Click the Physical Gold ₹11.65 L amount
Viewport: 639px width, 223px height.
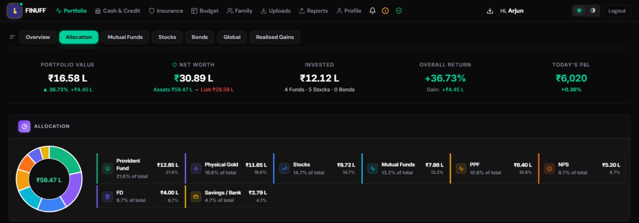click(x=256, y=165)
